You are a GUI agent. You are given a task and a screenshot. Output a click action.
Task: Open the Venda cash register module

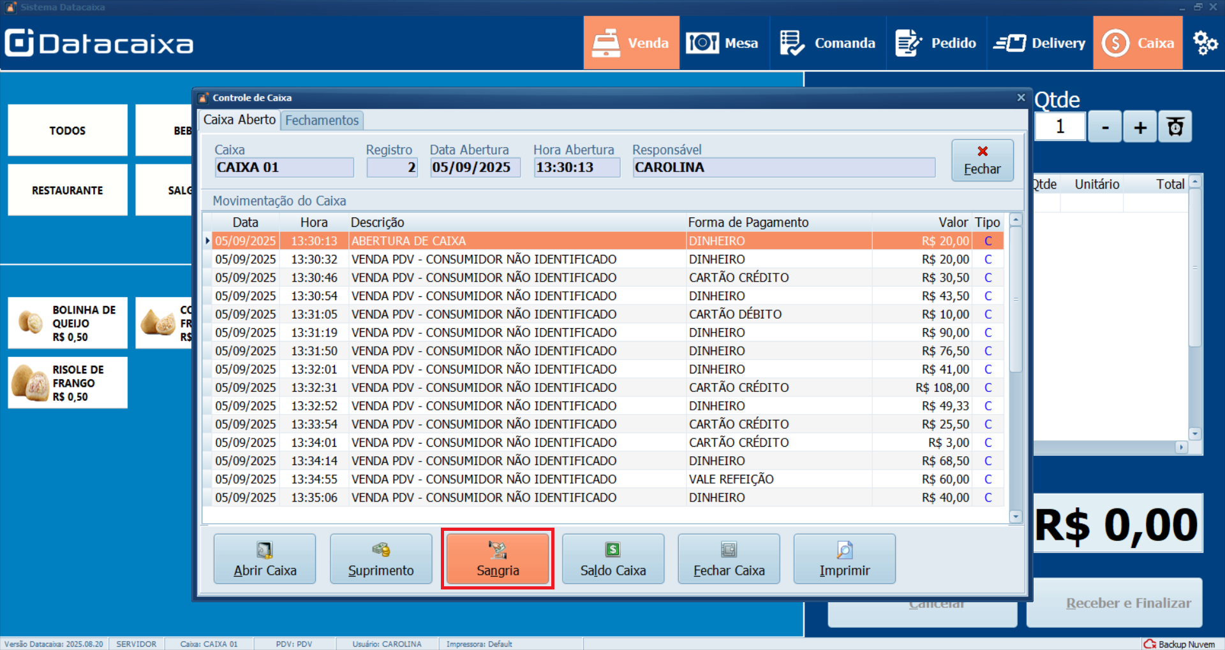coord(630,43)
